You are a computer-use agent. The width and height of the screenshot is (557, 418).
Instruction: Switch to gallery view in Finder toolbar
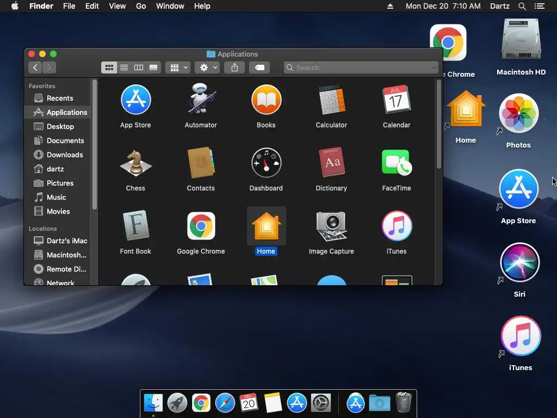pyautogui.click(x=153, y=67)
